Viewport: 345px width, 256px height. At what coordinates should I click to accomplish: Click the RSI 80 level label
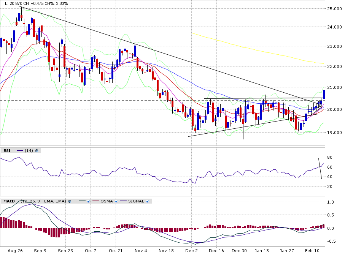330,157
